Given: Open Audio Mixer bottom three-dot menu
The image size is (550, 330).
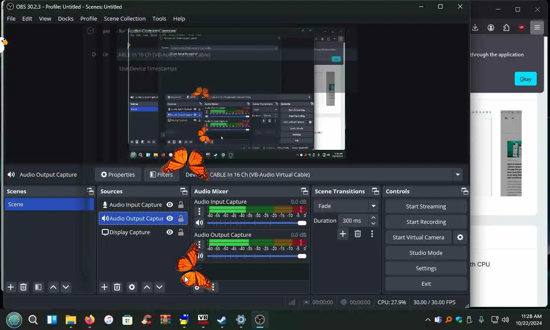Looking at the screenshot, I should click(213, 287).
